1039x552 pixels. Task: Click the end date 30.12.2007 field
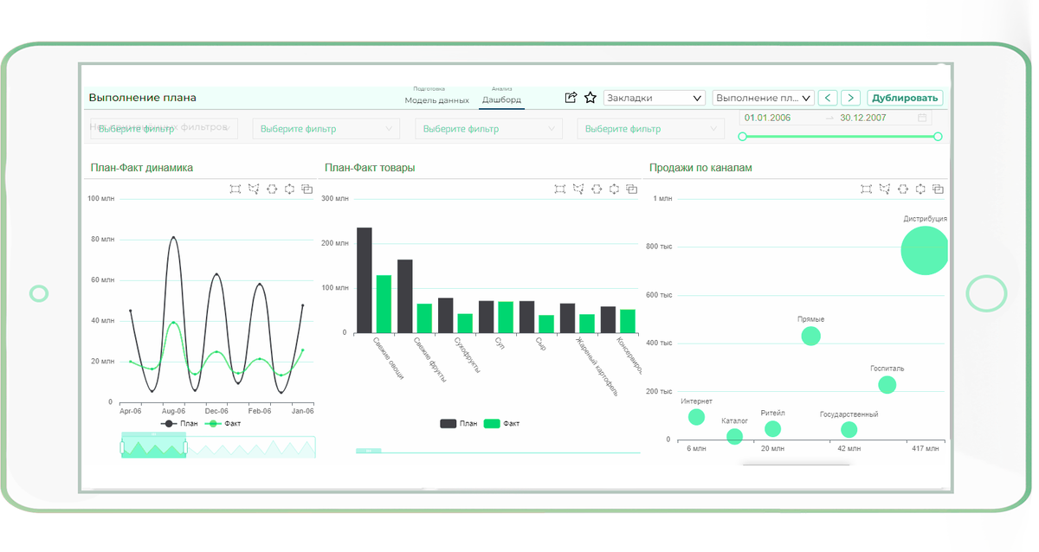click(x=863, y=118)
